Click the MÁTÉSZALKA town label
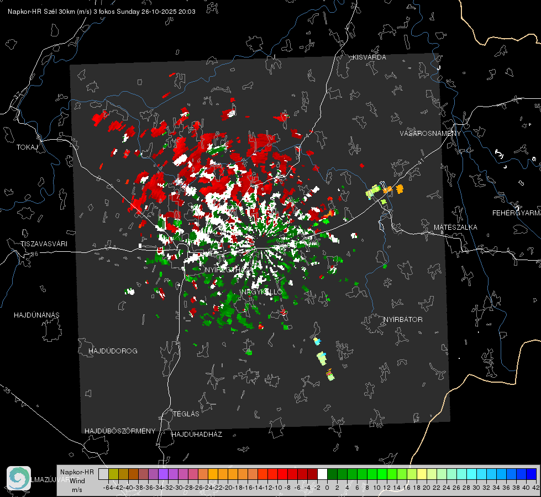 (x=455, y=228)
